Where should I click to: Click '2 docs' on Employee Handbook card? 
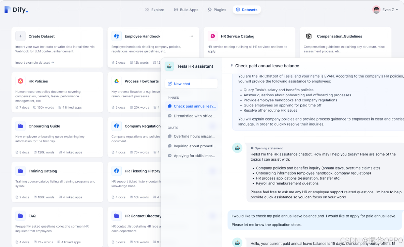coord(119,63)
